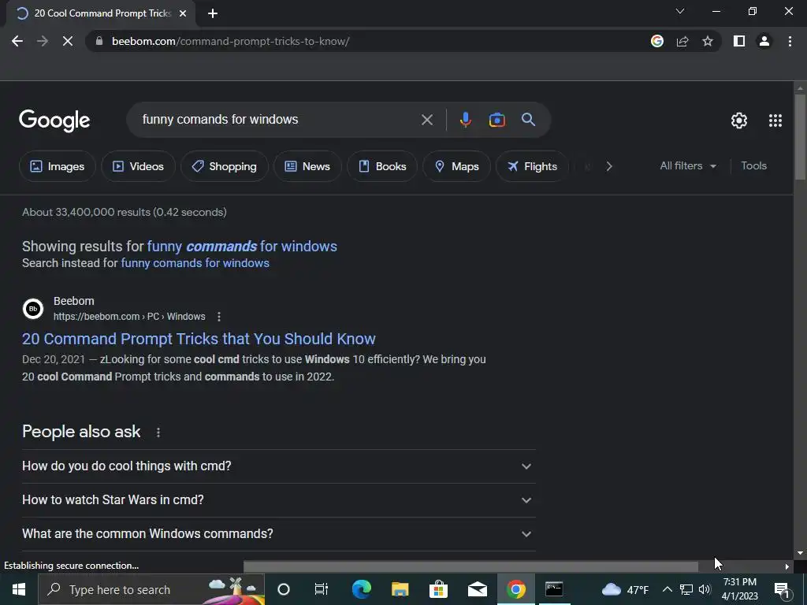Click the address bar URL
Screen dimensions: 807x605
(231, 41)
